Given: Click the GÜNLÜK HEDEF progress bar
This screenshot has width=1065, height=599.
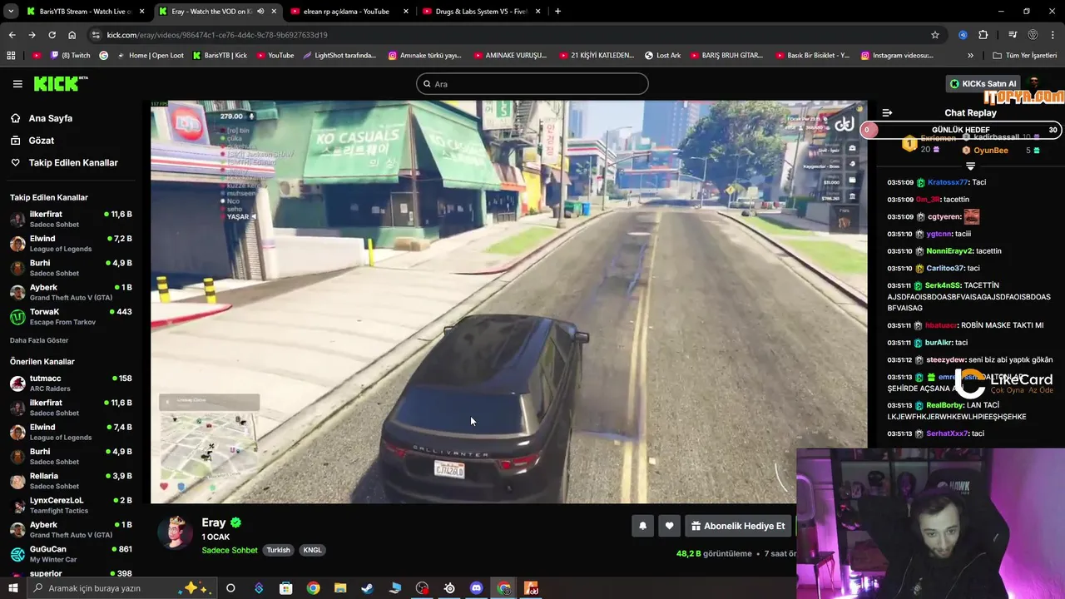Looking at the screenshot, I should pyautogui.click(x=960, y=130).
